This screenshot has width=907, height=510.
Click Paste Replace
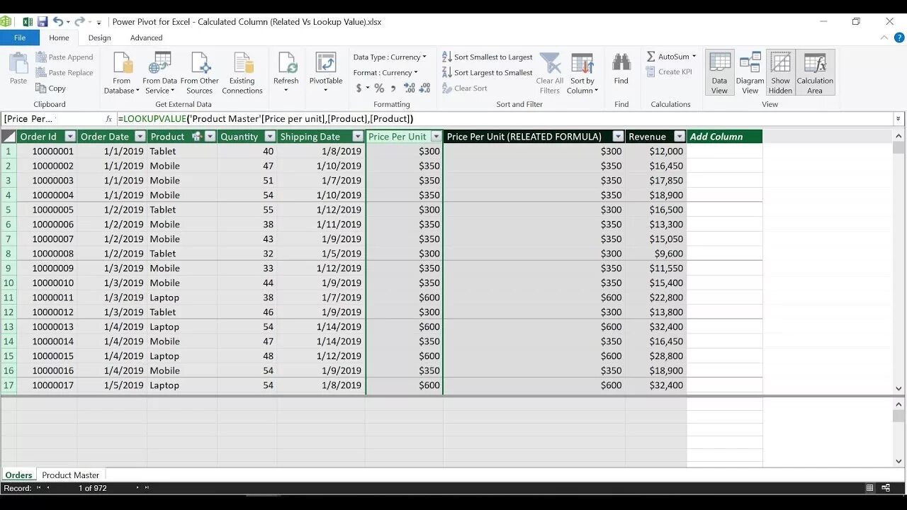(64, 73)
